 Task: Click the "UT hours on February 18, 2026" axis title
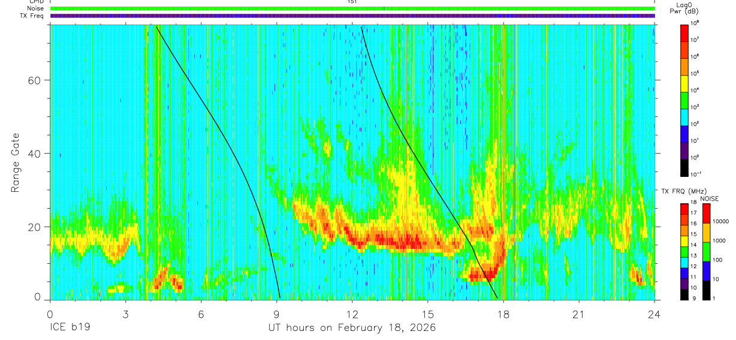[351, 329]
